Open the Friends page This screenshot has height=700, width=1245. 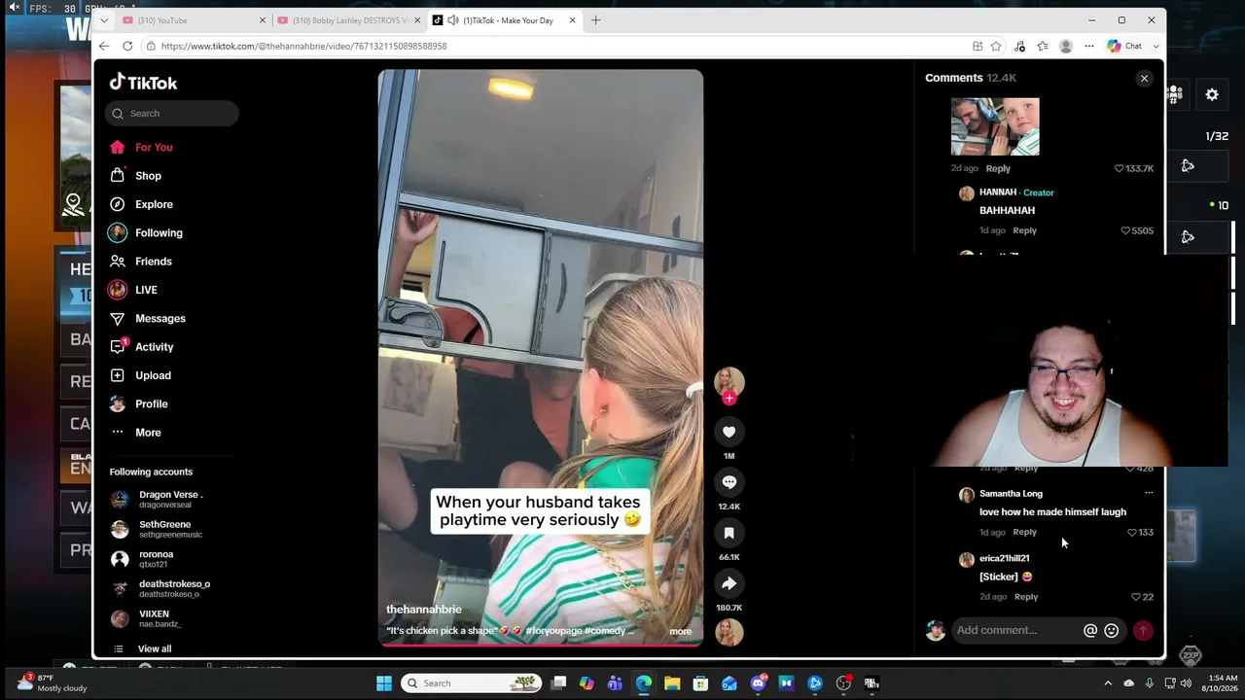(154, 262)
